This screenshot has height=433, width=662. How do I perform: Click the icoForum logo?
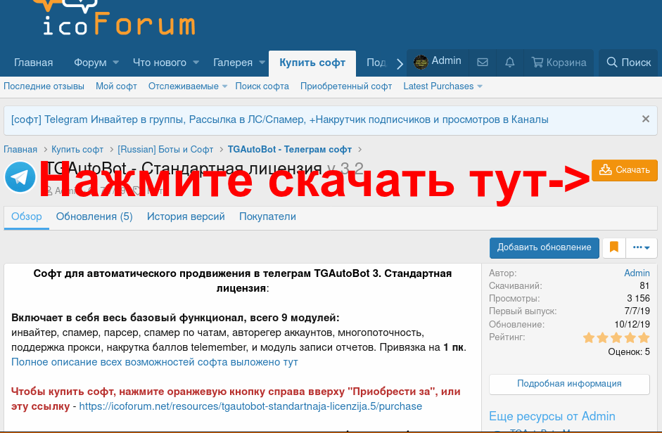click(114, 18)
